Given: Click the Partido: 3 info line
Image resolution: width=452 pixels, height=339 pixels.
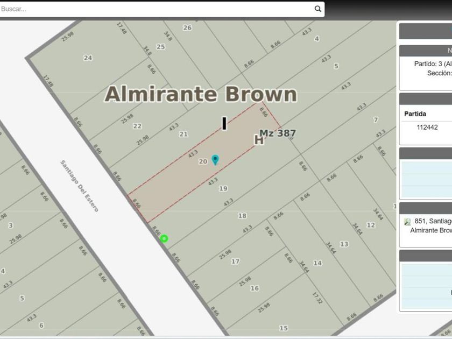Looking at the screenshot, I should pyautogui.click(x=433, y=63).
